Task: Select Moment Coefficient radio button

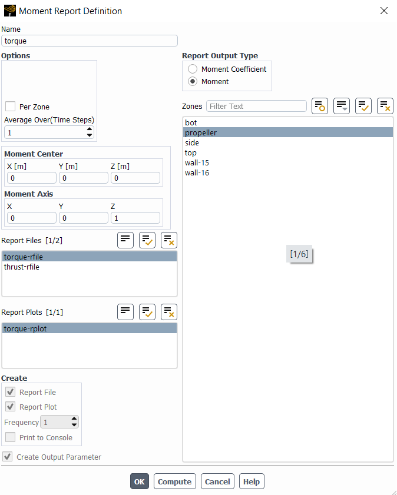Action: [x=193, y=69]
